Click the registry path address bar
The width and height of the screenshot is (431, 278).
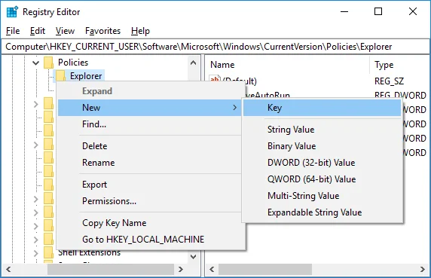click(x=215, y=47)
